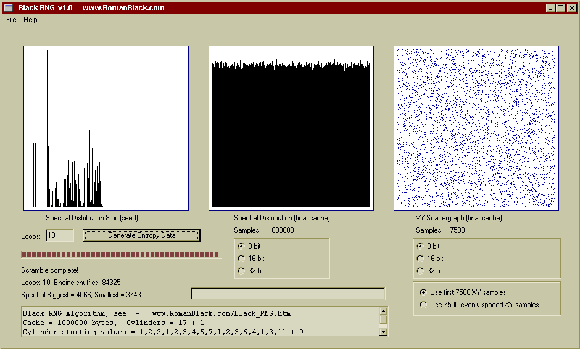Select 8 bit for Spectral Distribution

(x=241, y=246)
